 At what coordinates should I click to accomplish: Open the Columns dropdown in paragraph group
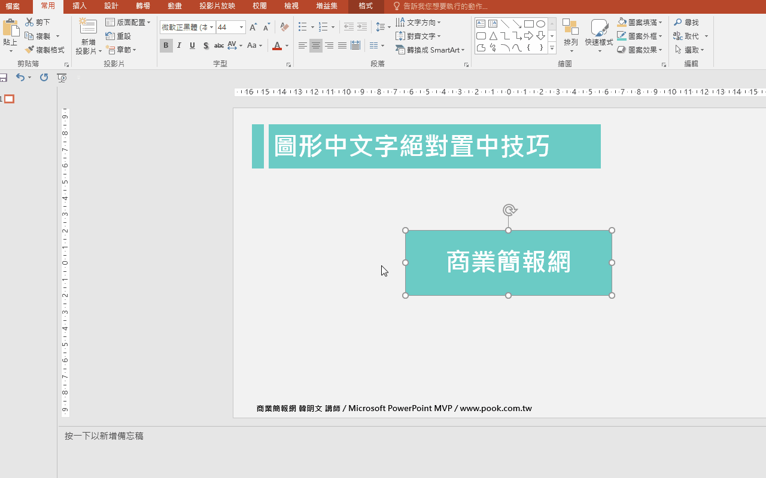click(x=377, y=45)
